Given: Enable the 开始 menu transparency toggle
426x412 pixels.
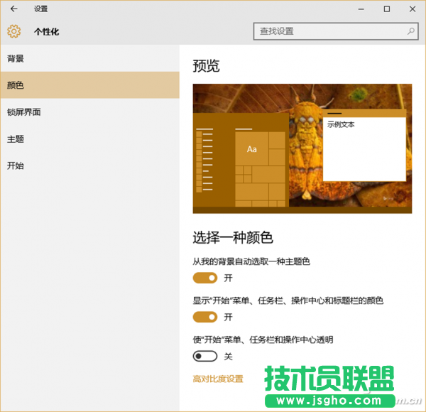Looking at the screenshot, I should 205,356.
